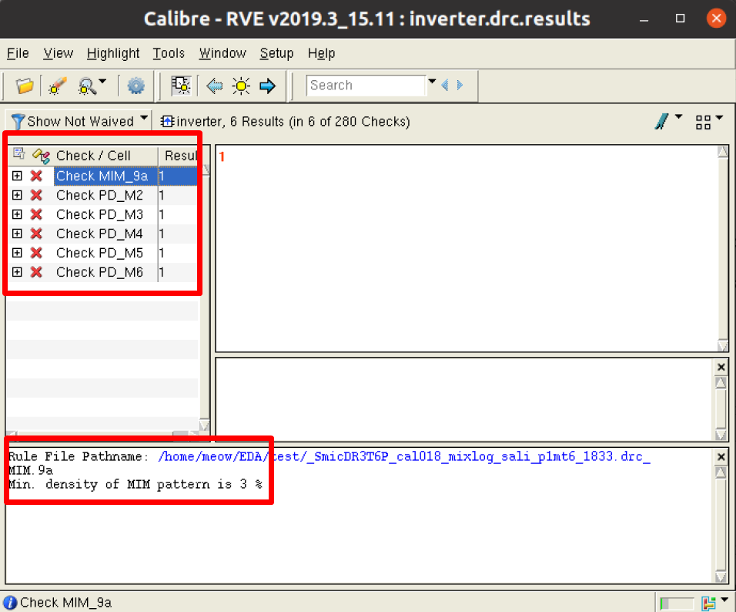Click the layout designer icon on the toolbar
This screenshot has width=736, height=612.
click(181, 86)
